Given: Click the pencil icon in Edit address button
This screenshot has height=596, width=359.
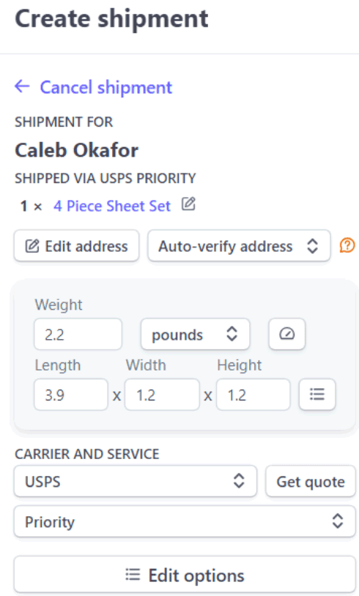Looking at the screenshot, I should pyautogui.click(x=32, y=246).
